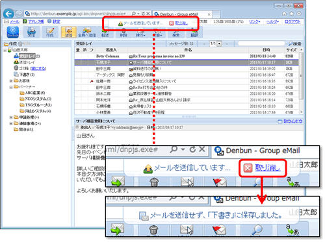Go back with the browser back arrow

click(x=8, y=14)
